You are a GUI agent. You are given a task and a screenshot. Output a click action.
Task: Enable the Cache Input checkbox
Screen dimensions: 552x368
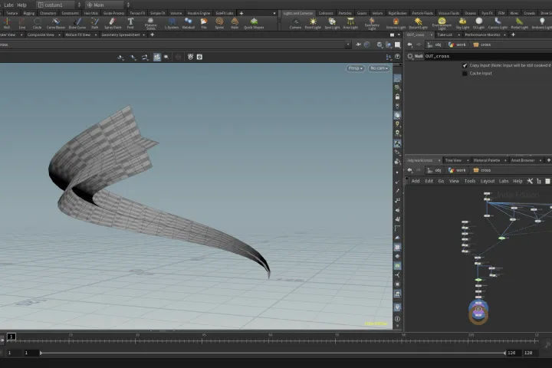click(465, 74)
